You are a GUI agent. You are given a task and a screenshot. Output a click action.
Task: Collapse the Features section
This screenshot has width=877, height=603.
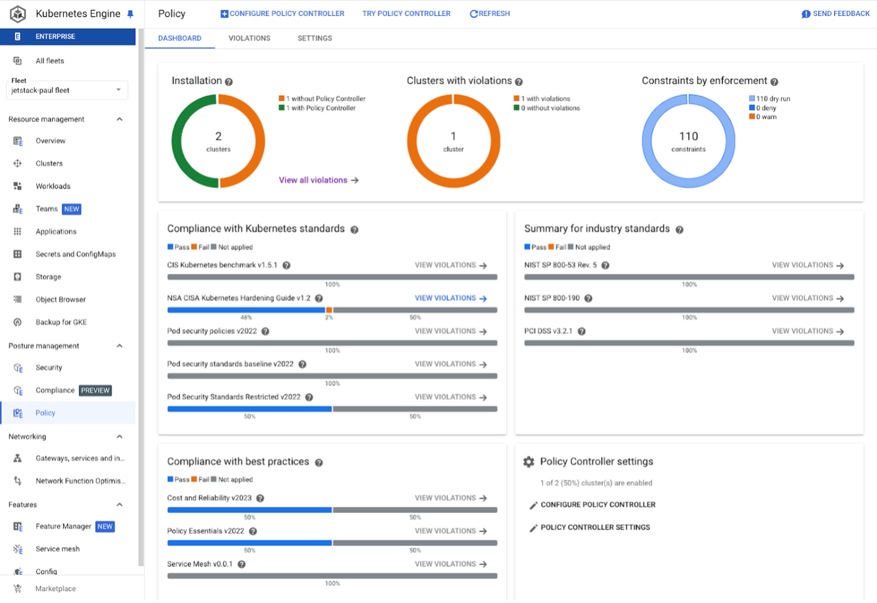pyautogui.click(x=120, y=505)
